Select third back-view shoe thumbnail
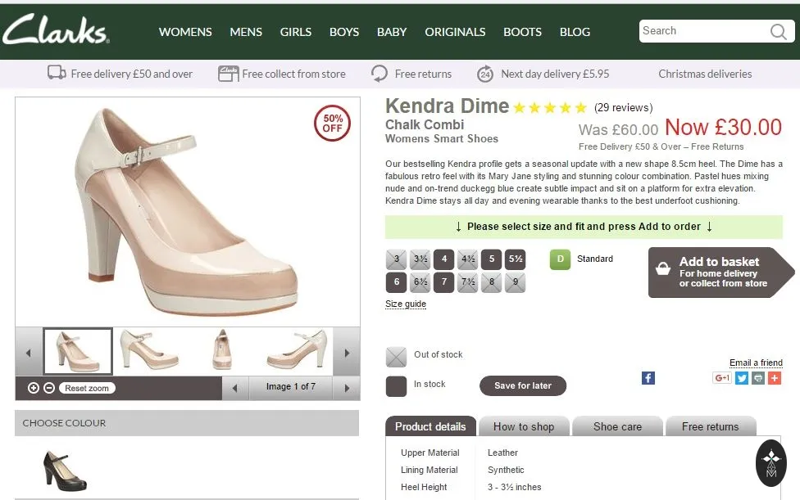The width and height of the screenshot is (800, 500). pos(222,350)
